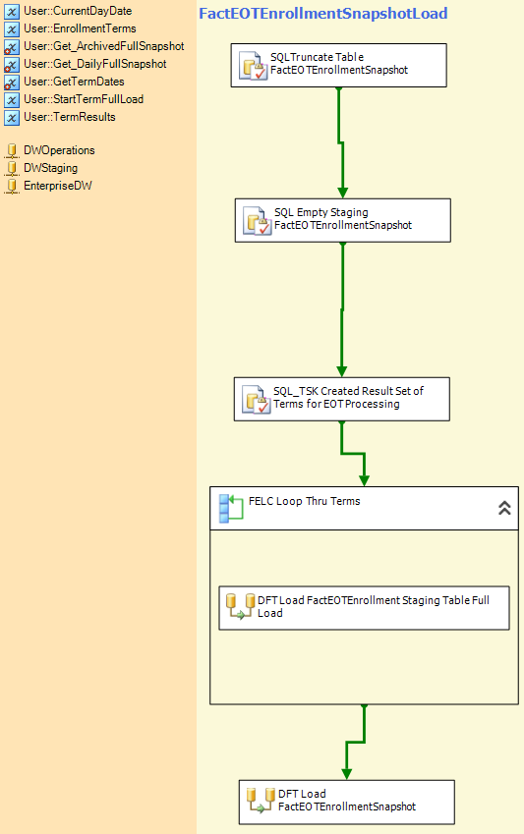This screenshot has width=524, height=834.
Task: Click the SQL Truncate Table task icon
Action: pyautogui.click(x=253, y=66)
